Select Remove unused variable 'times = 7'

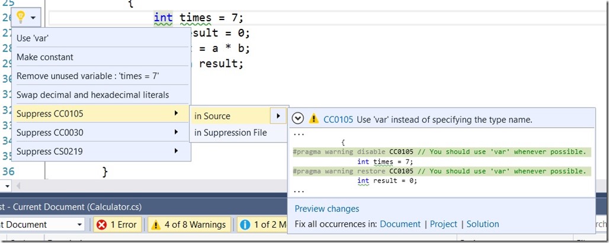(x=88, y=76)
